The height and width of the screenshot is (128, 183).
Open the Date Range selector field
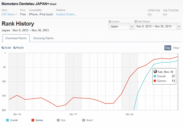[158, 26]
